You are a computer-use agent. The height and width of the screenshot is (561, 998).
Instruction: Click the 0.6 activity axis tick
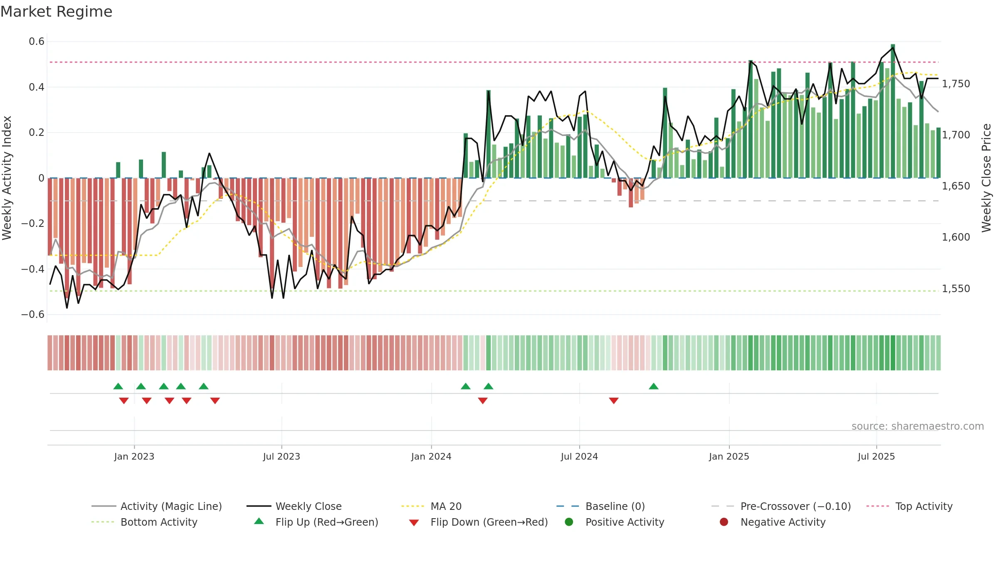pyautogui.click(x=37, y=42)
